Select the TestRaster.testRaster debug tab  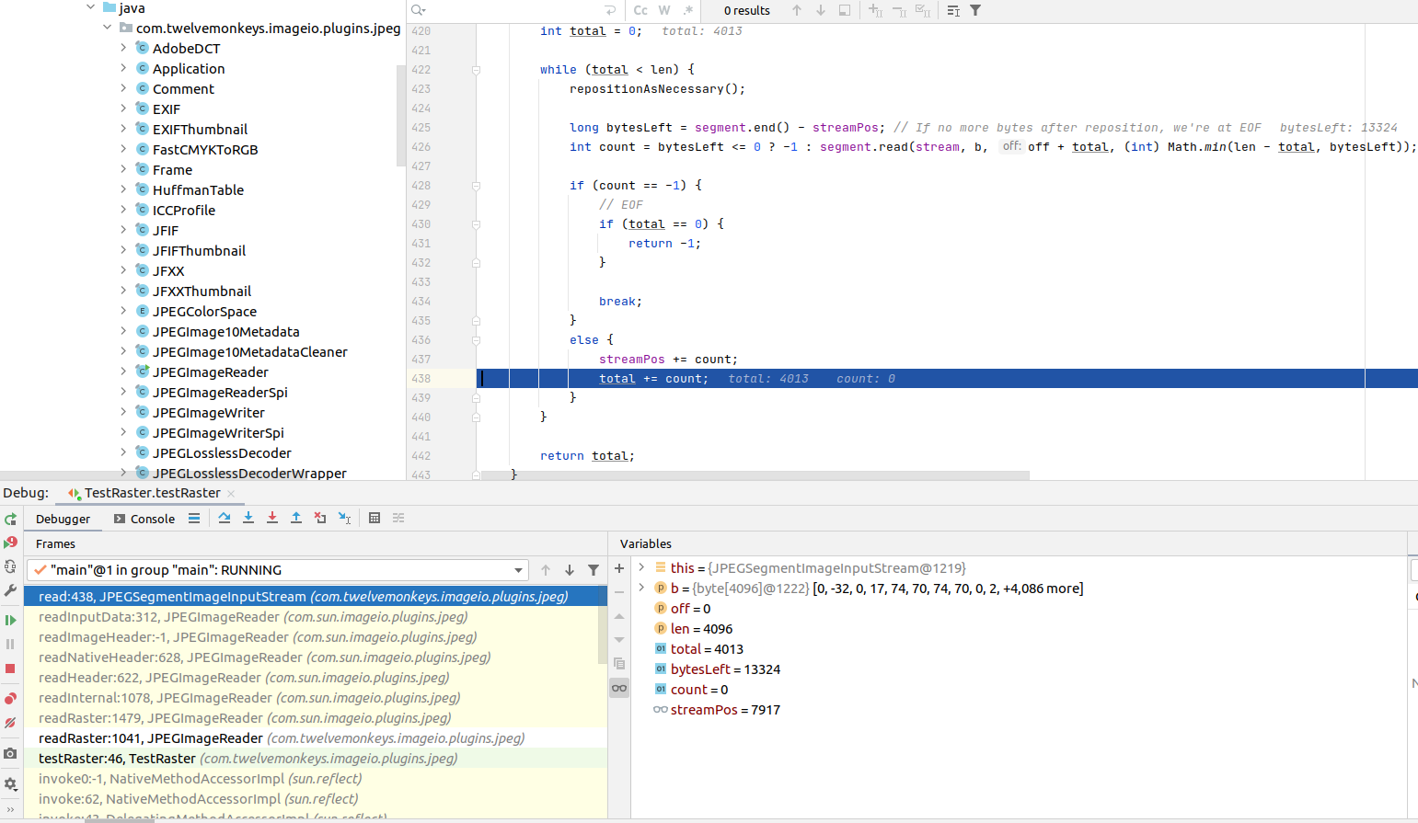coord(145,492)
